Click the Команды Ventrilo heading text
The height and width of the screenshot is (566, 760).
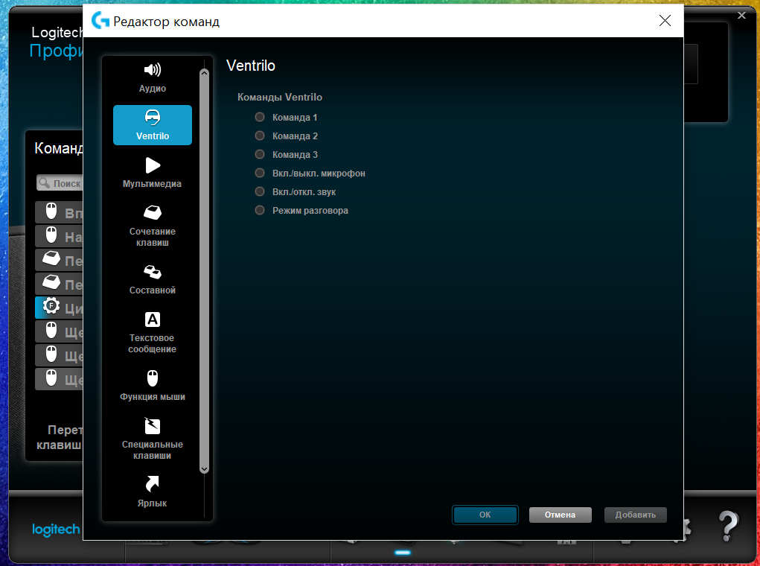[280, 97]
